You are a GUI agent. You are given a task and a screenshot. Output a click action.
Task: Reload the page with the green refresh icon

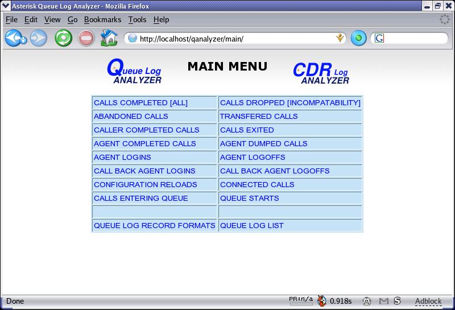(x=63, y=39)
